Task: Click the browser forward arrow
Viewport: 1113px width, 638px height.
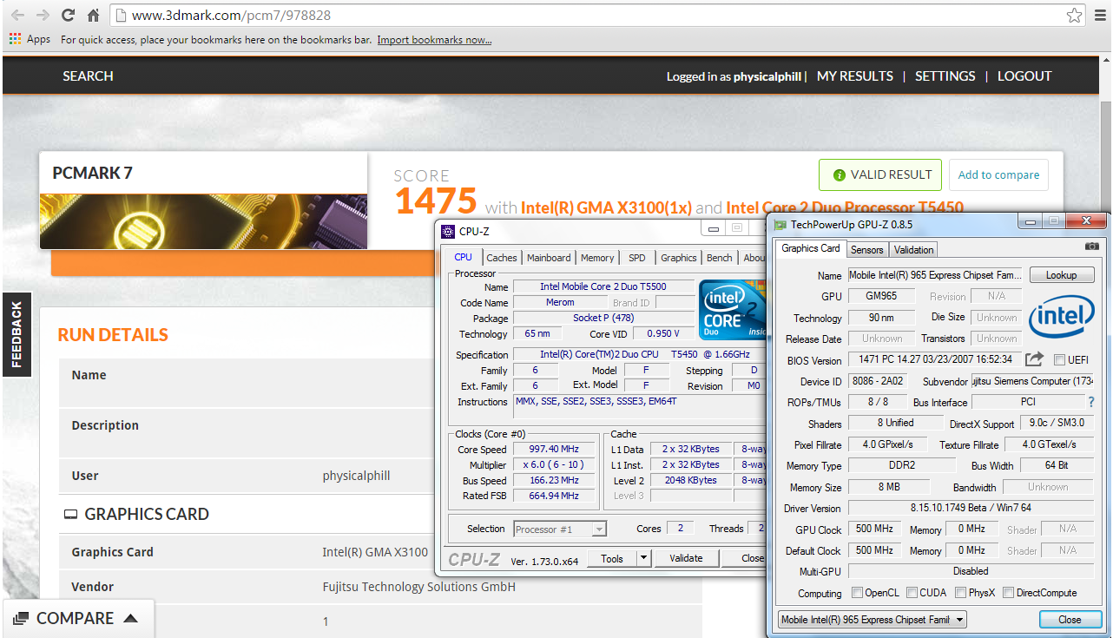Action: point(42,15)
